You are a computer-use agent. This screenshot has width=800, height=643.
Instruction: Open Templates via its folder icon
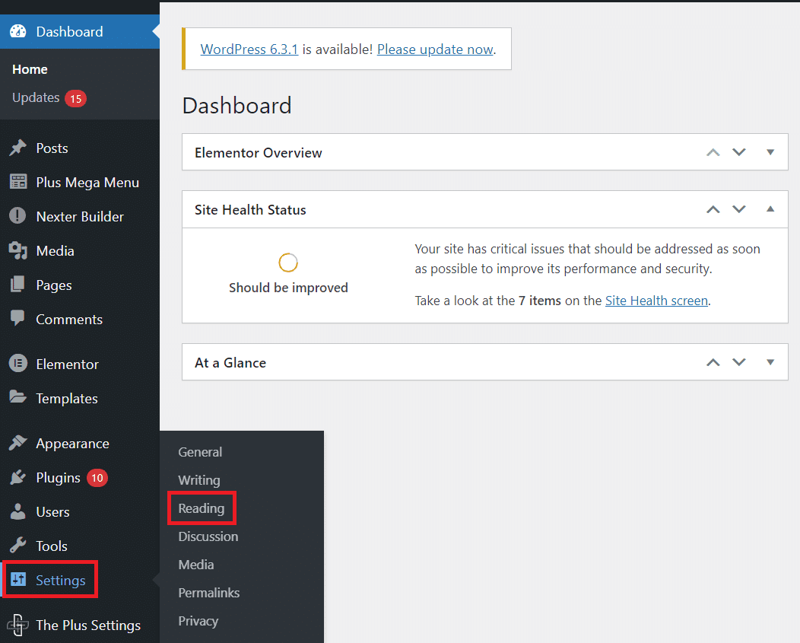(18, 398)
